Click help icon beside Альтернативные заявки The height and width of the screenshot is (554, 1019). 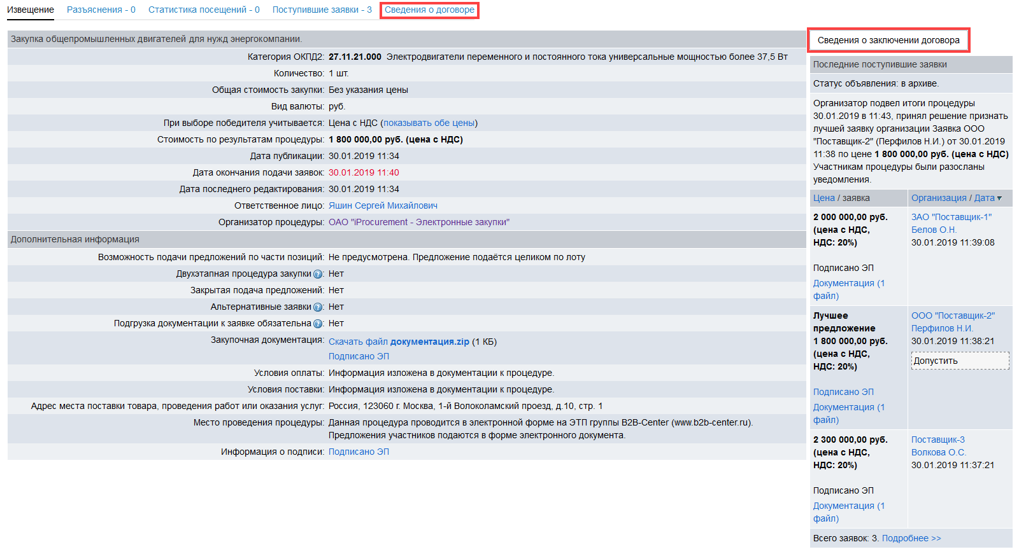point(318,307)
